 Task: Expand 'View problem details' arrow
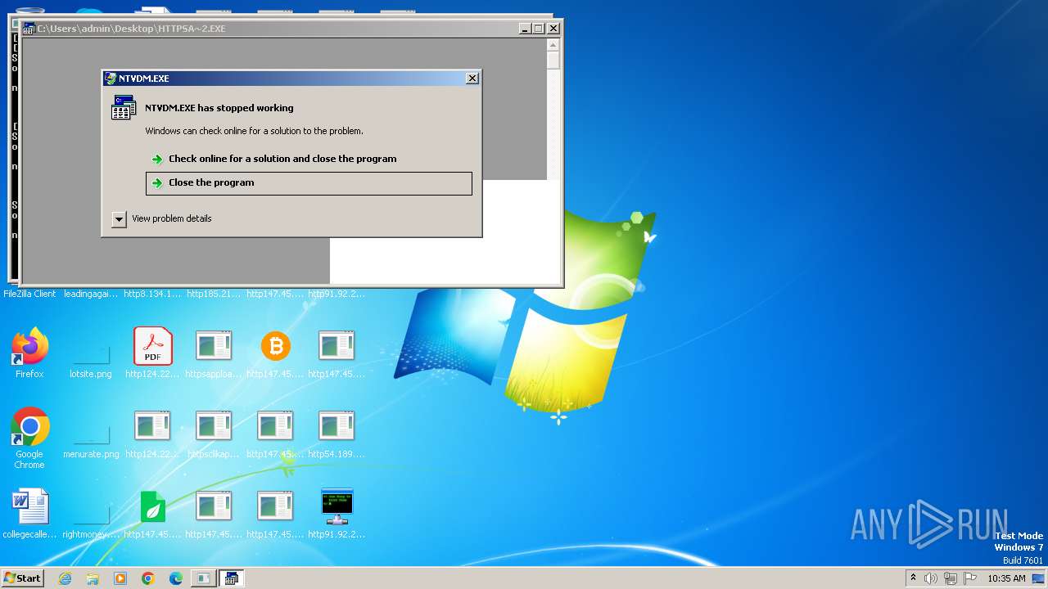(x=120, y=219)
